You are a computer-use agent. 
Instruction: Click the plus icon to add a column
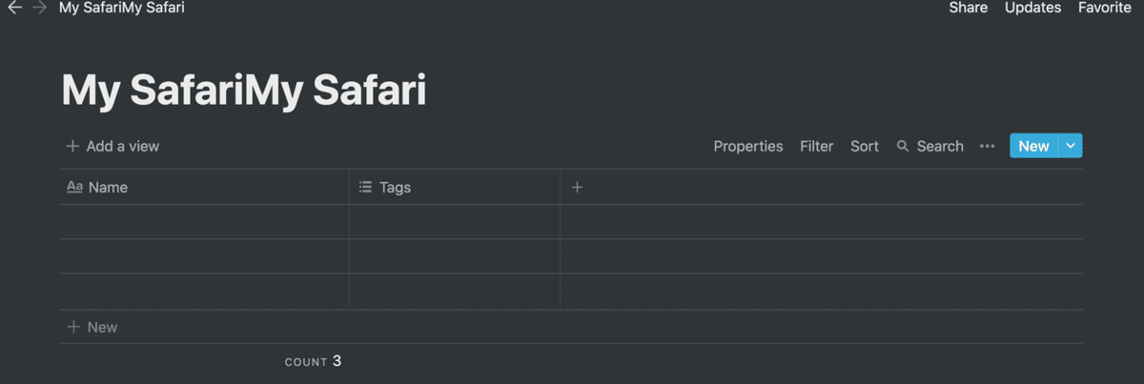(577, 188)
